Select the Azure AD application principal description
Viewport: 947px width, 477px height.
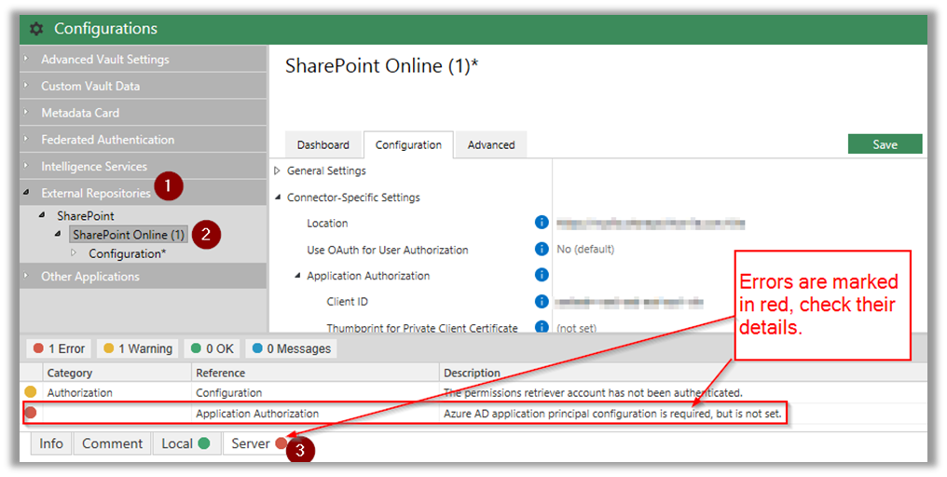point(612,414)
